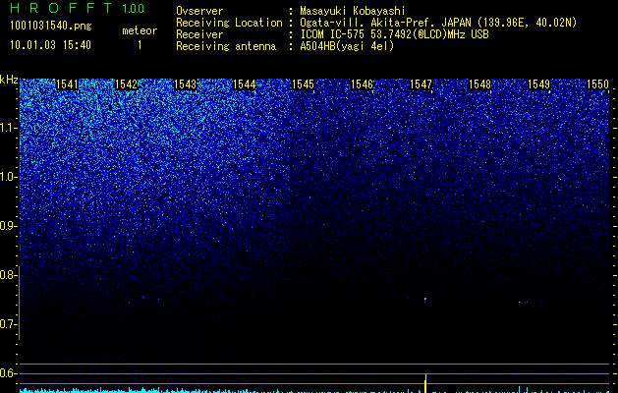The height and width of the screenshot is (393, 618).
Task: Click the meteor count label
Action: (x=140, y=30)
